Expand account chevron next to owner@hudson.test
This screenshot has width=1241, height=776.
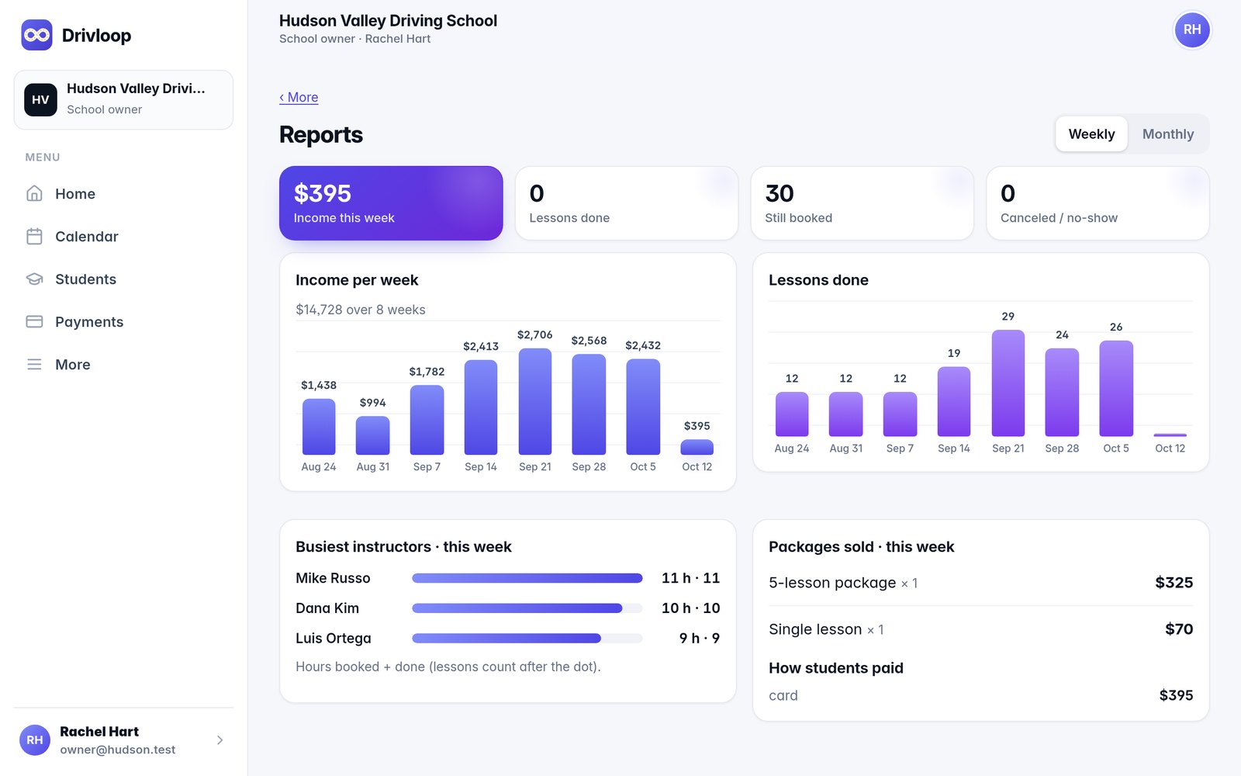pos(220,740)
